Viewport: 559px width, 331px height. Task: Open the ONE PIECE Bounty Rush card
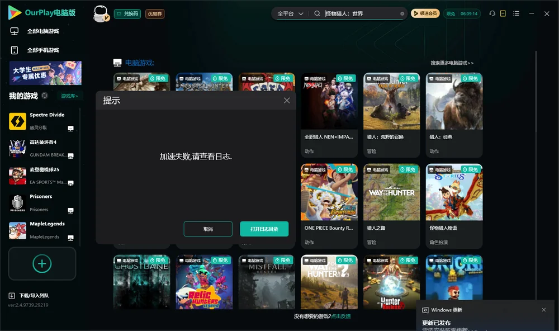point(329,206)
